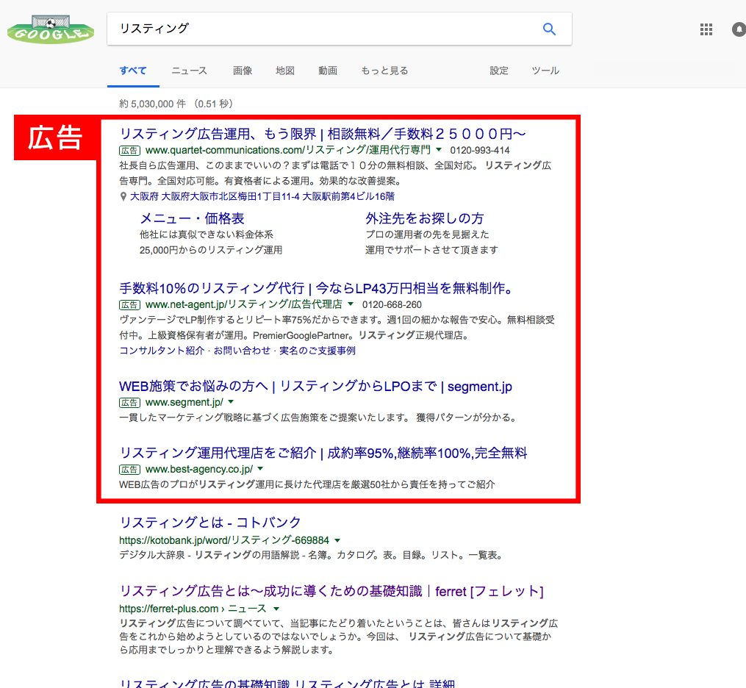Switch to the 動画 tab
The height and width of the screenshot is (688, 746).
pos(327,71)
